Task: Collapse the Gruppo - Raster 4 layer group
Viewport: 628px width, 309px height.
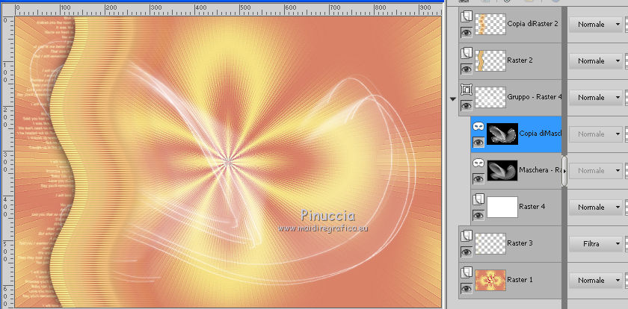Action: point(453,99)
